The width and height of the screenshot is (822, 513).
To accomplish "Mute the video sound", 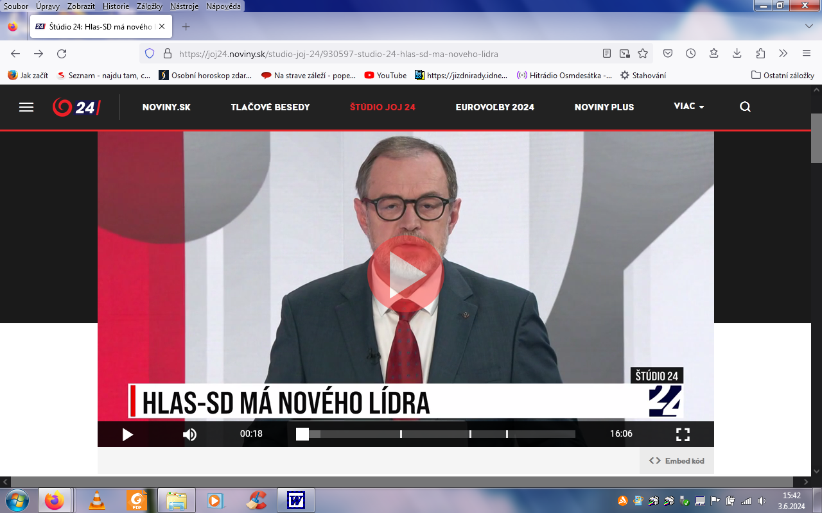I will pos(189,434).
